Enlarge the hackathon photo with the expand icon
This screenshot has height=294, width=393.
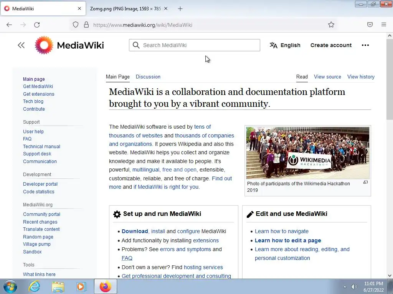tap(366, 182)
